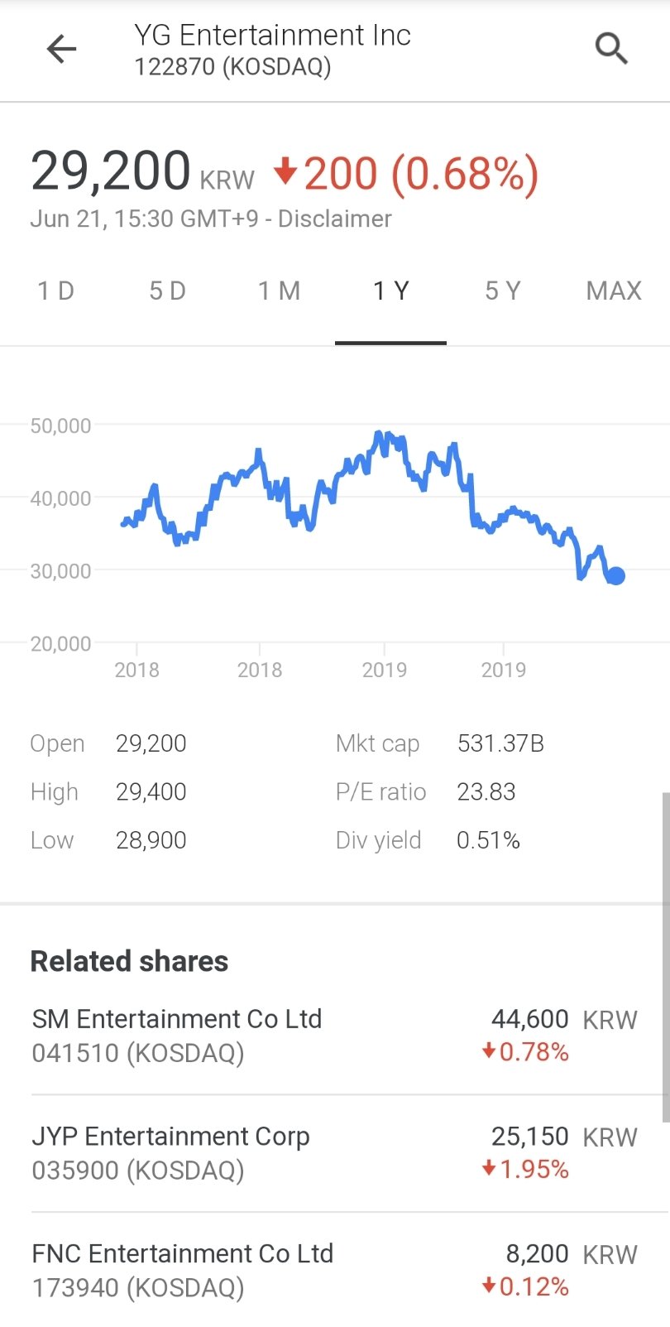670x1327 pixels.
Task: Tap JYP Entertainment's 1.95% change indicator
Action: [x=526, y=1170]
